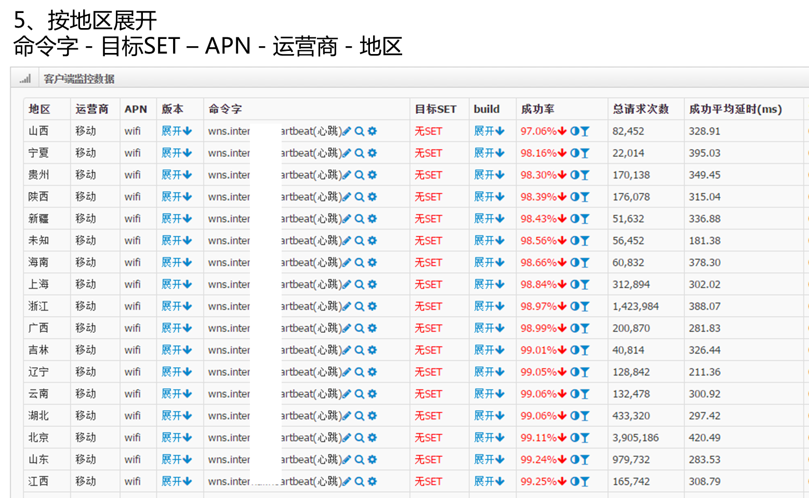Expand the 版本 column for the 江西 row

[x=177, y=481]
